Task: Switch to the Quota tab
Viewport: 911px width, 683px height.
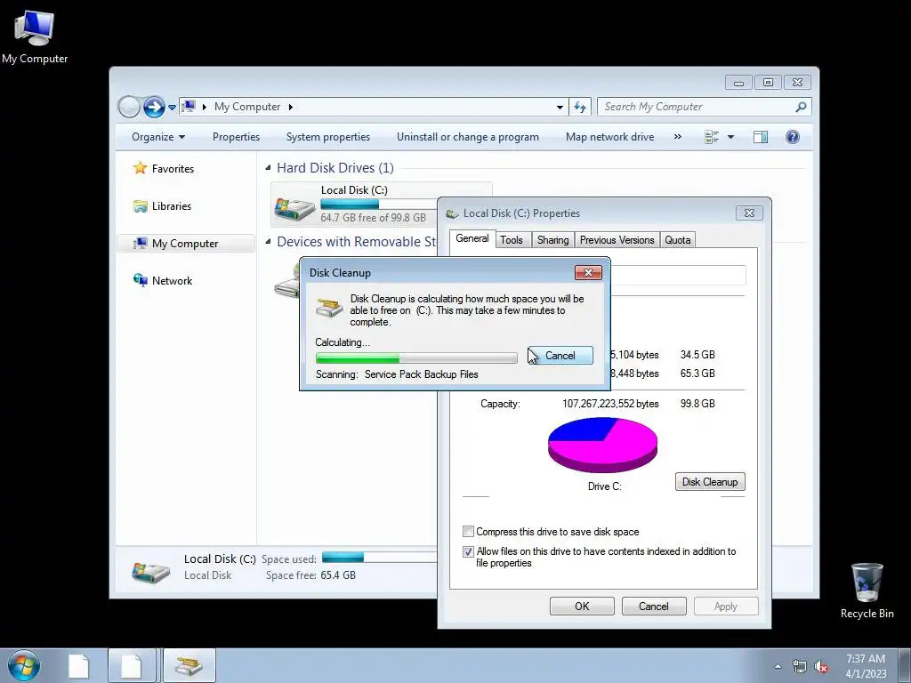Action: click(x=677, y=240)
